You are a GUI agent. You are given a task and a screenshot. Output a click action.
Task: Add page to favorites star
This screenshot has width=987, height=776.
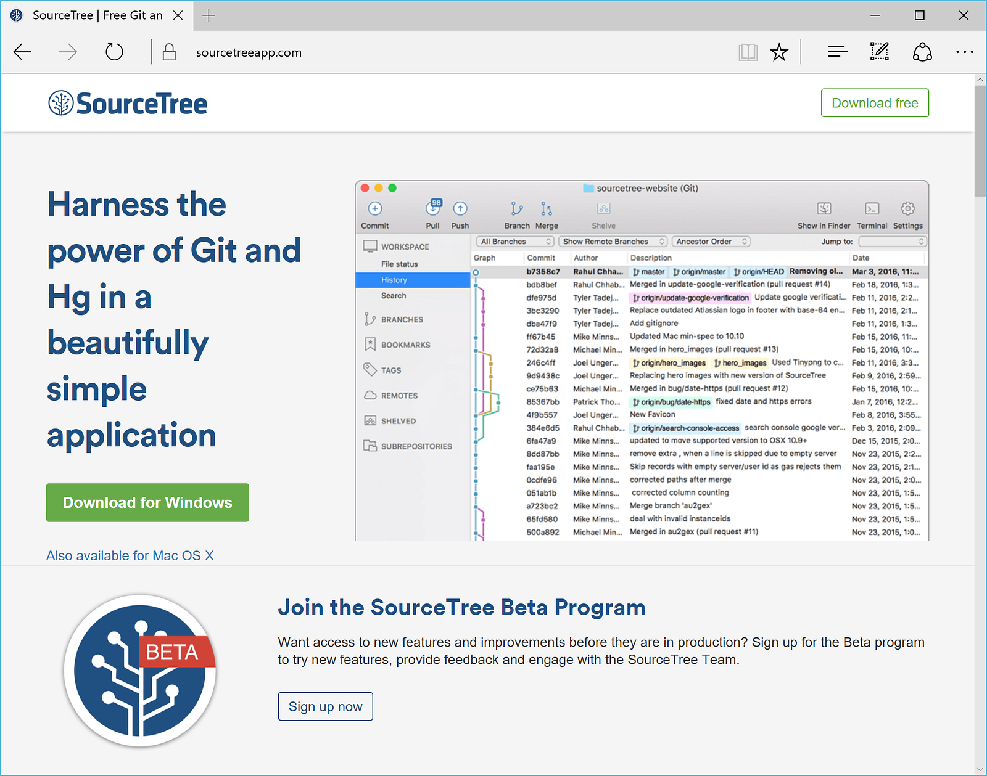(x=779, y=52)
